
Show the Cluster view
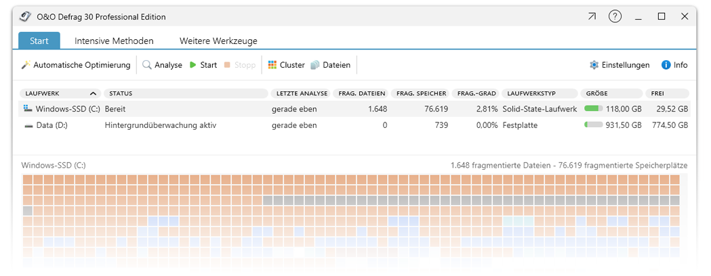pos(272,65)
